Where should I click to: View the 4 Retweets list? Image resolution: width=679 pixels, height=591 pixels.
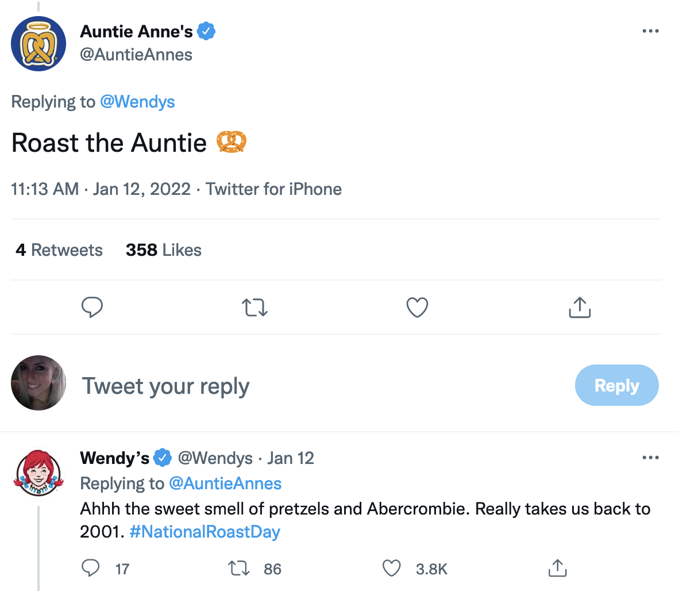(x=59, y=250)
